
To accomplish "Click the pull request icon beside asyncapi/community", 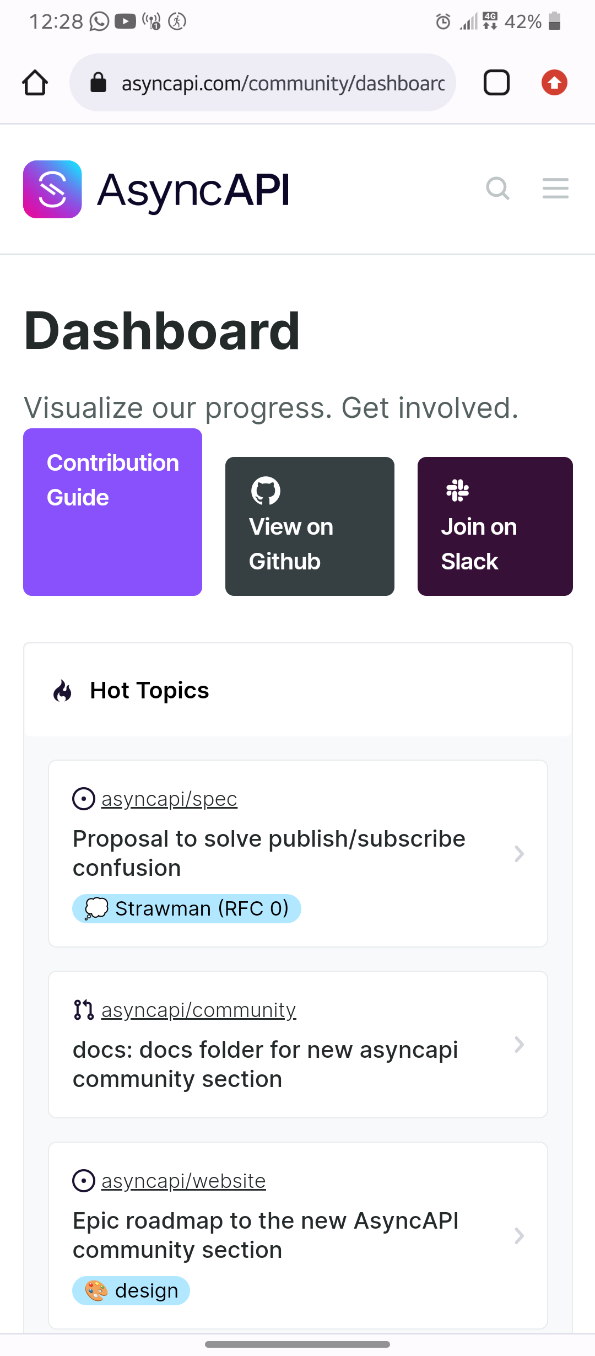I will (x=83, y=1009).
